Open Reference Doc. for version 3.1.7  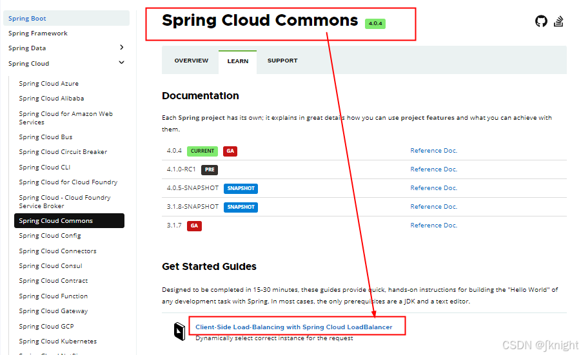point(433,225)
